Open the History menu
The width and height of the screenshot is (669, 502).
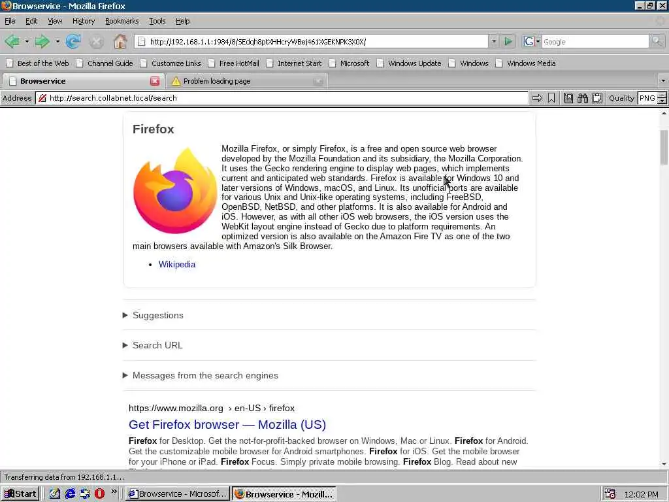(x=83, y=21)
